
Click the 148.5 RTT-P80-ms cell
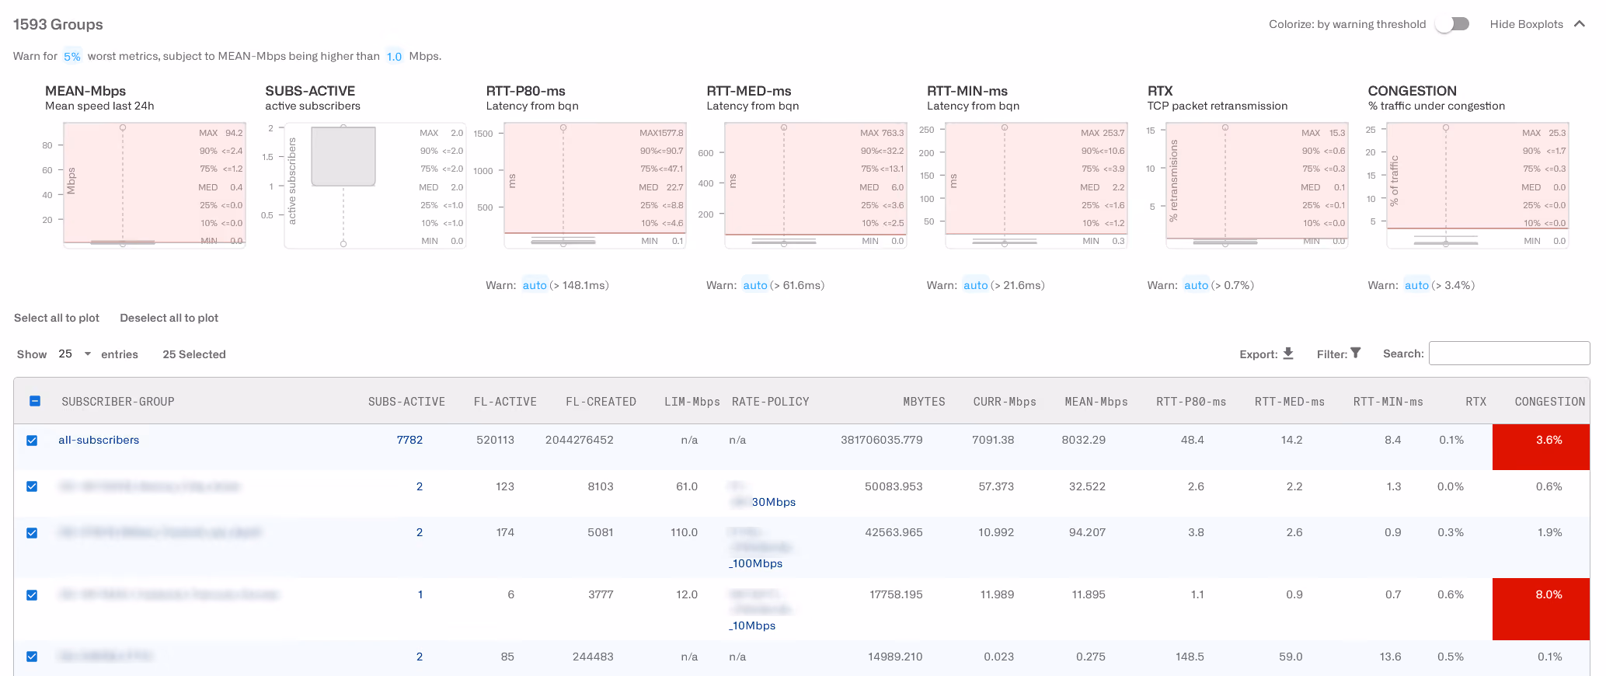pyautogui.click(x=1190, y=657)
